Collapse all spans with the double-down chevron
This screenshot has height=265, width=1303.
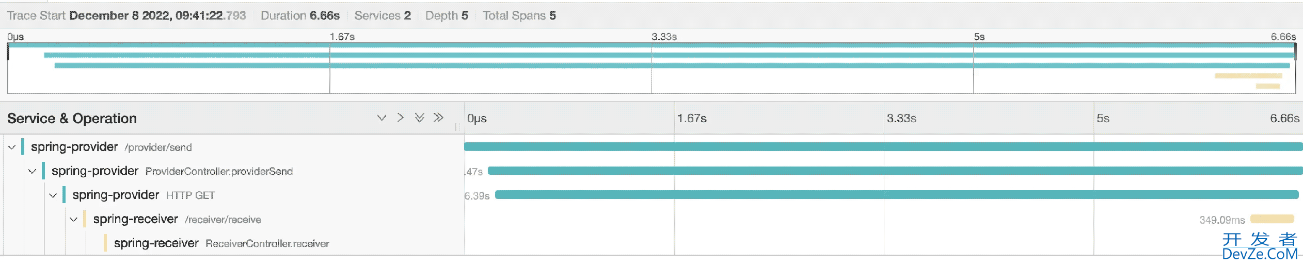click(x=420, y=118)
